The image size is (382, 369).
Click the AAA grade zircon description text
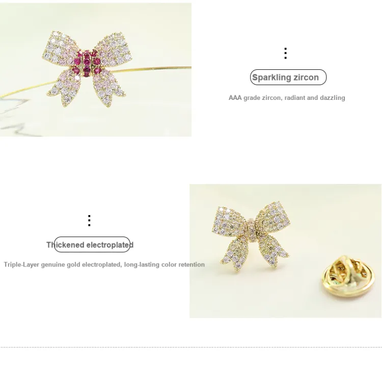pyautogui.click(x=287, y=98)
